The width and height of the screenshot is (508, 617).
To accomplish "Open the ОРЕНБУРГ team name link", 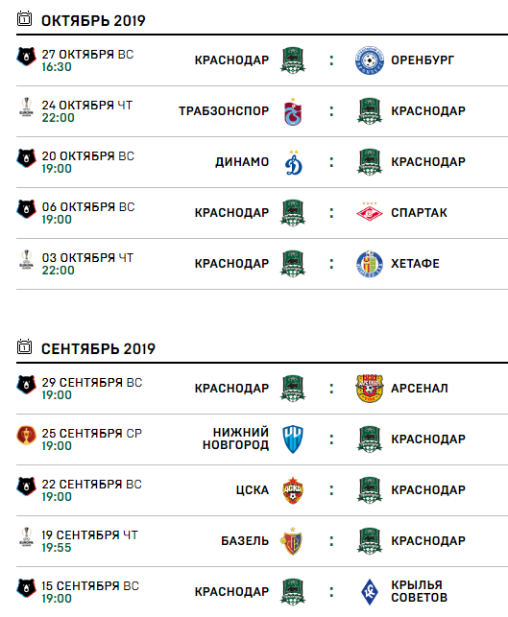I will coord(423,60).
